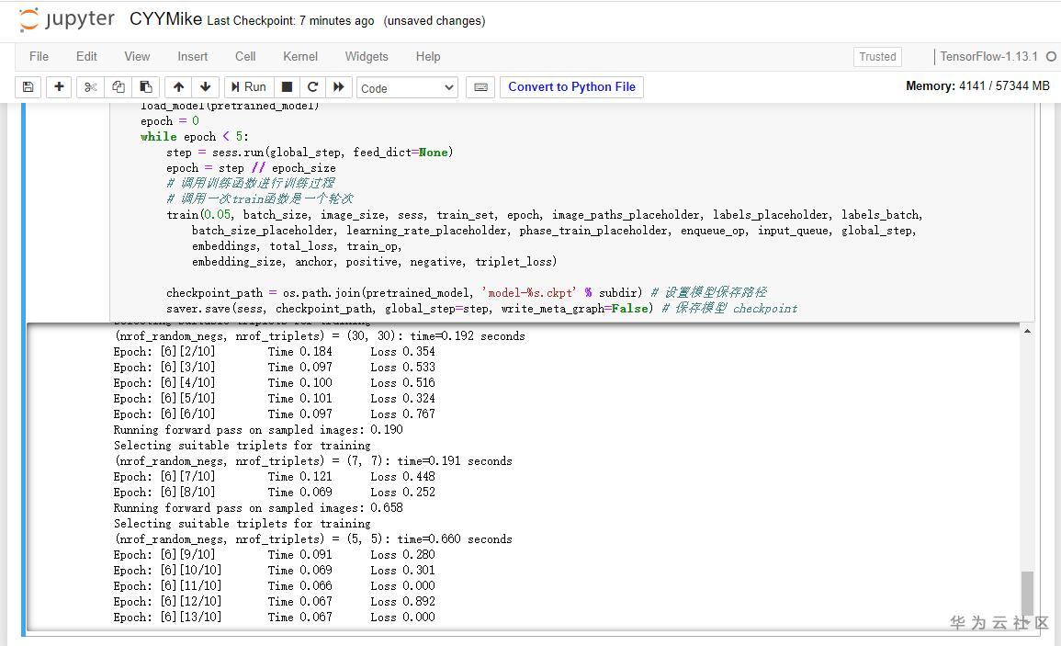Paste cells below icon
Image resolution: width=1061 pixels, height=646 pixels.
coord(145,87)
